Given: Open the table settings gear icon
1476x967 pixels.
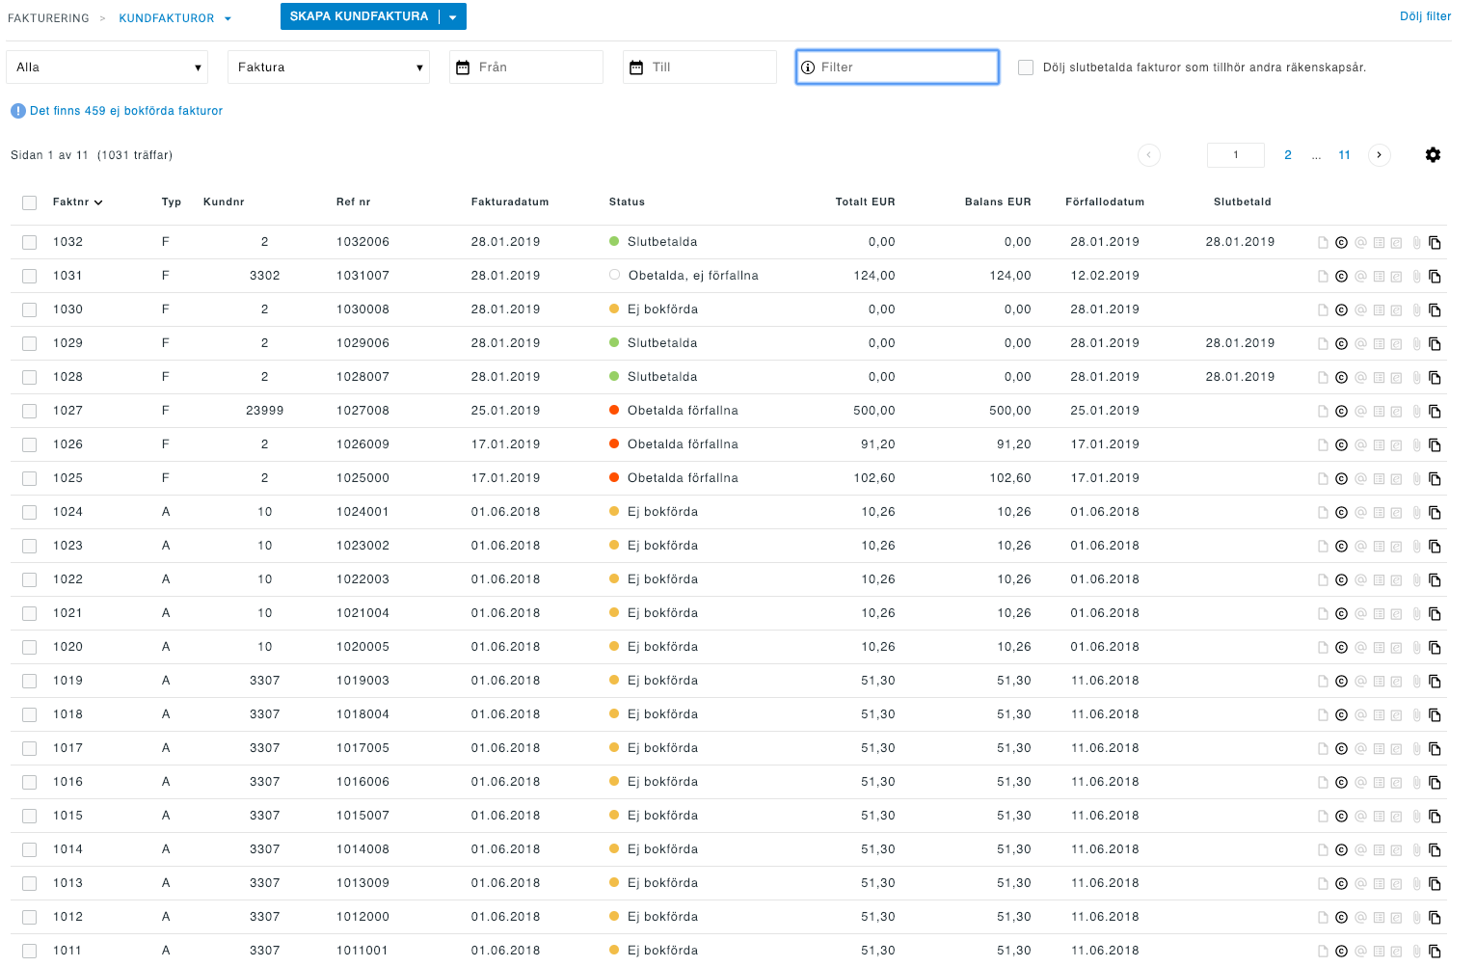Looking at the screenshot, I should click(1433, 154).
